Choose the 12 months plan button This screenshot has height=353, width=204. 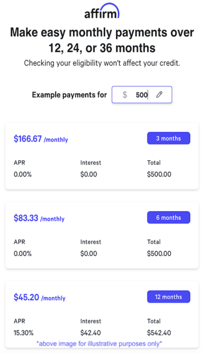[169, 297]
